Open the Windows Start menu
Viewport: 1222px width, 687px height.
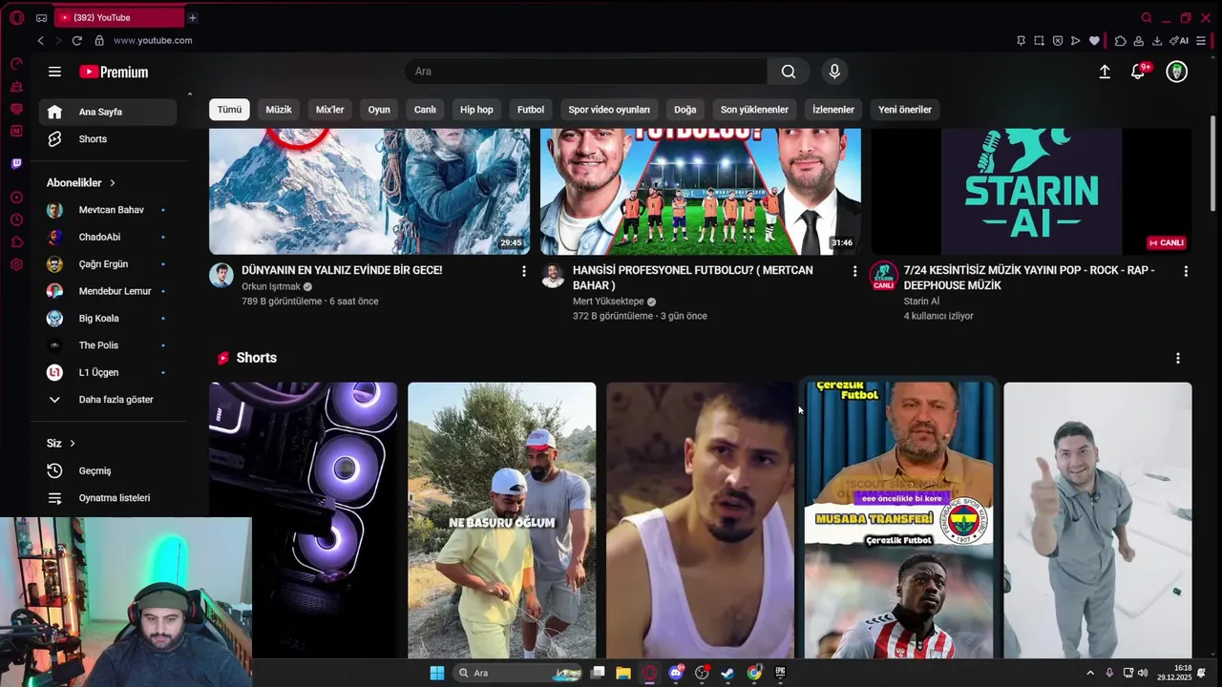point(436,673)
